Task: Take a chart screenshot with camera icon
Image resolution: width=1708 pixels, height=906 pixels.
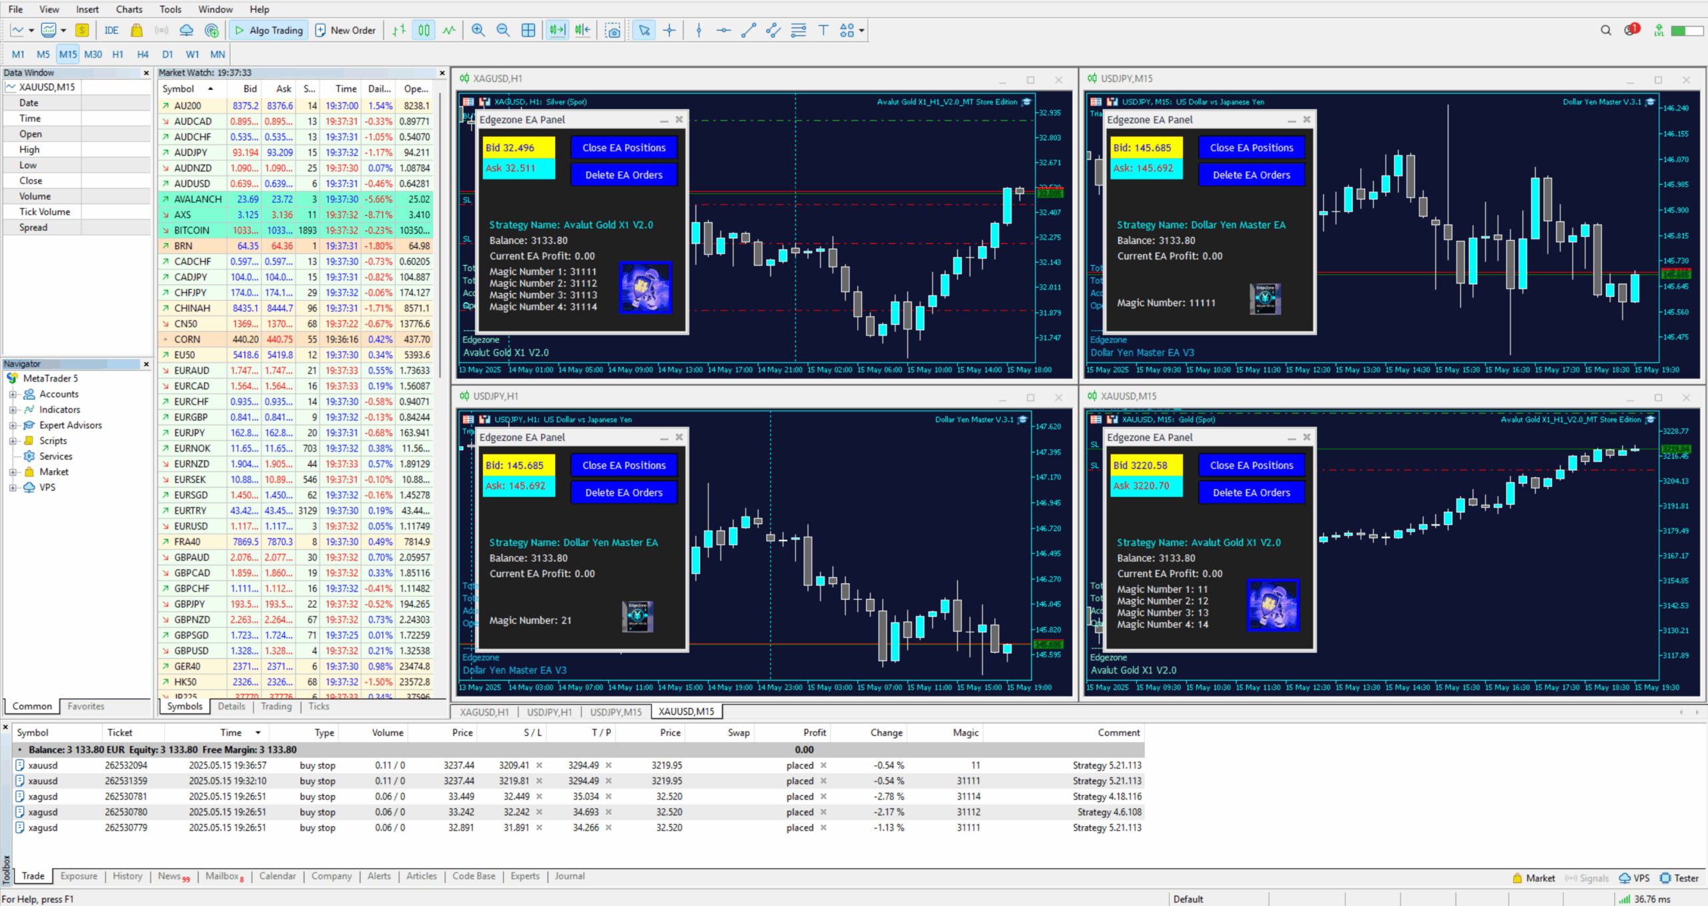Action: (x=612, y=30)
